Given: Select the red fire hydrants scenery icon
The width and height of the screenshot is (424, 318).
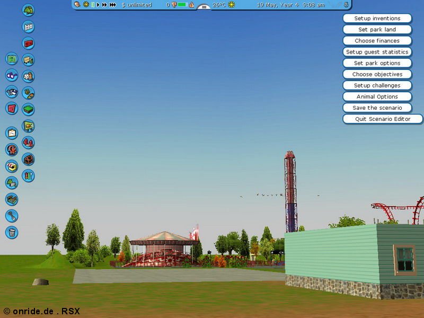Looking at the screenshot, I should (x=28, y=143).
